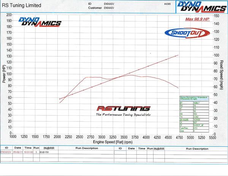Click the 5250 rpm axis label
Viewport: 228px width, 176px height.
(201, 138)
